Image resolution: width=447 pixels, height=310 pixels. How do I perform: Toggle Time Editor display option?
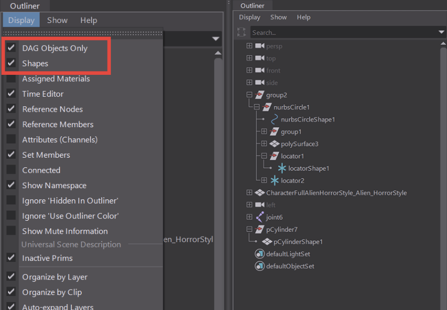click(x=11, y=94)
